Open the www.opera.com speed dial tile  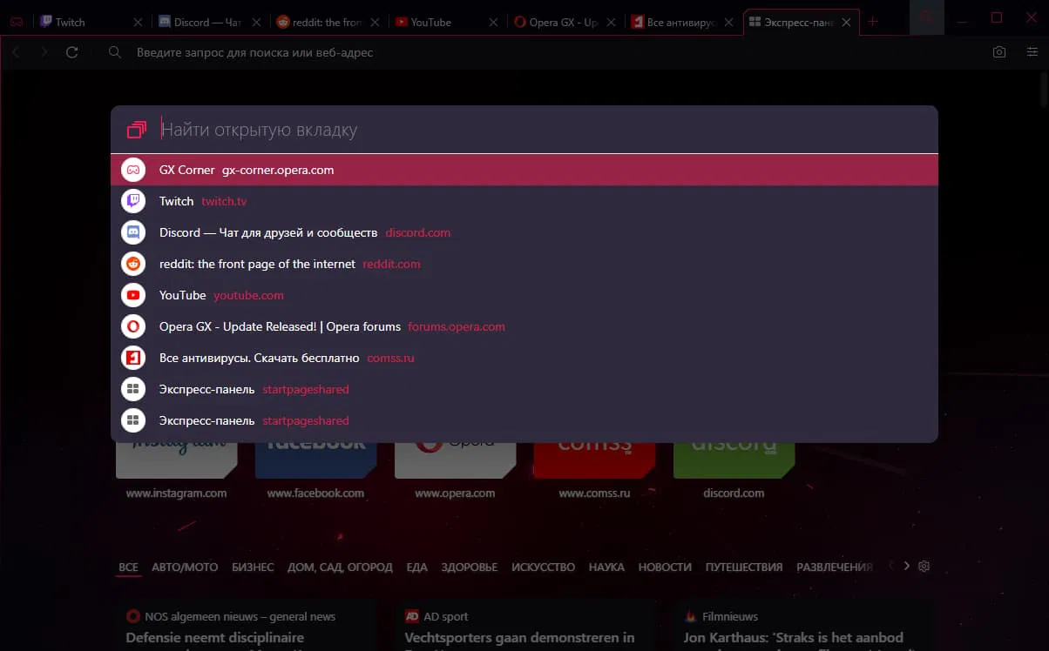pyautogui.click(x=455, y=461)
